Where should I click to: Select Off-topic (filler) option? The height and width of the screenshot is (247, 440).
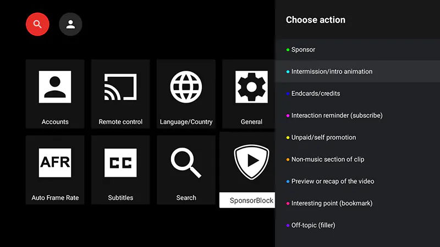358,225
